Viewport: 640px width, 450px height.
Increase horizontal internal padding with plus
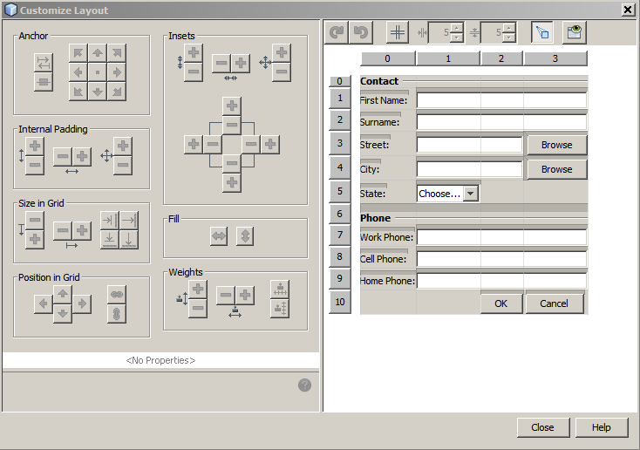pos(82,156)
